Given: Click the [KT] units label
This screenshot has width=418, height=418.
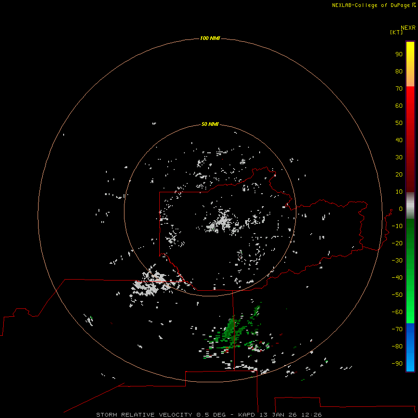Looking at the screenshot, I should click(396, 32).
